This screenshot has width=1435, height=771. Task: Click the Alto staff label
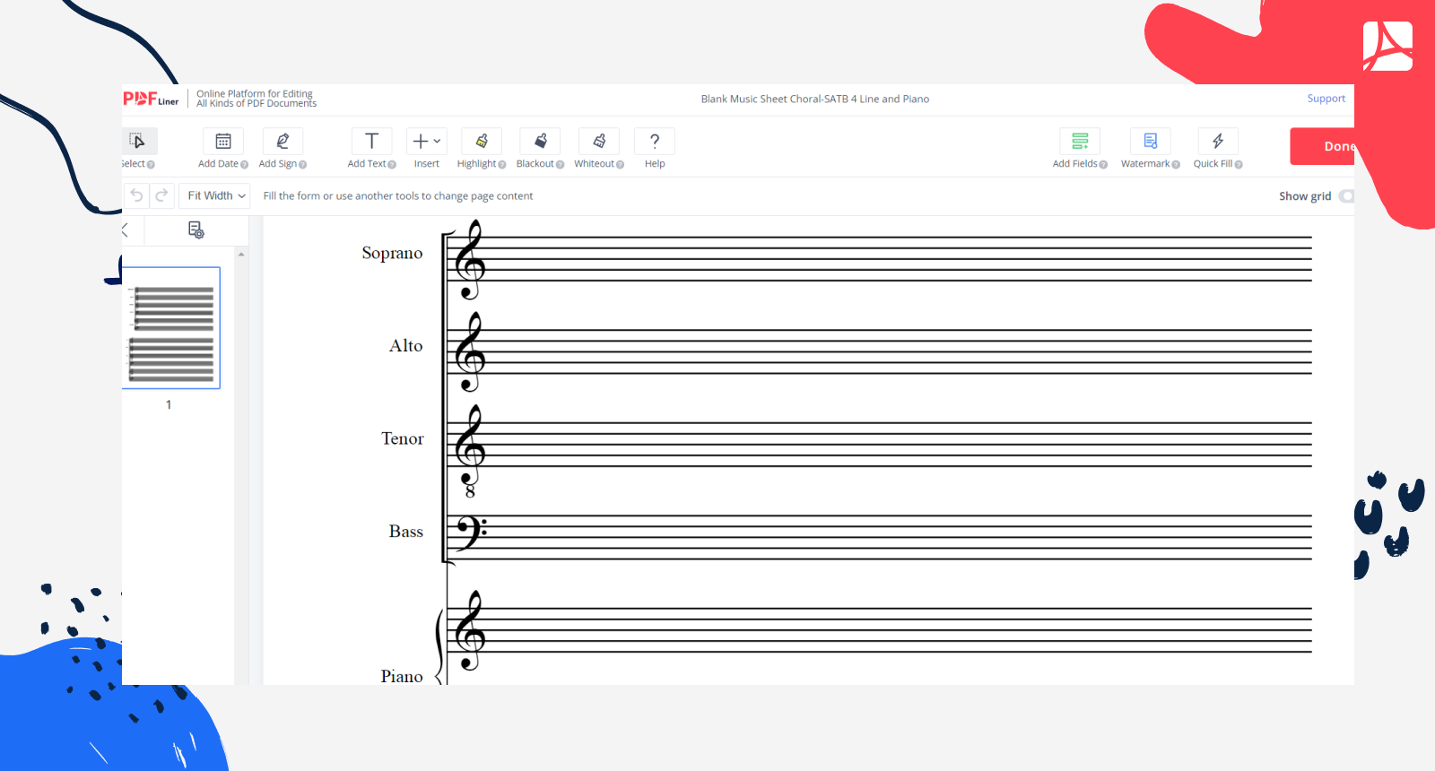405,345
